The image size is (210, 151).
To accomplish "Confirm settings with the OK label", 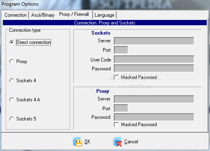I will pyautogui.click(x=87, y=142).
